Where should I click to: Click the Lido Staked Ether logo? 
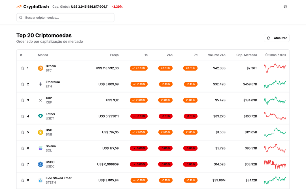pyautogui.click(x=41, y=180)
